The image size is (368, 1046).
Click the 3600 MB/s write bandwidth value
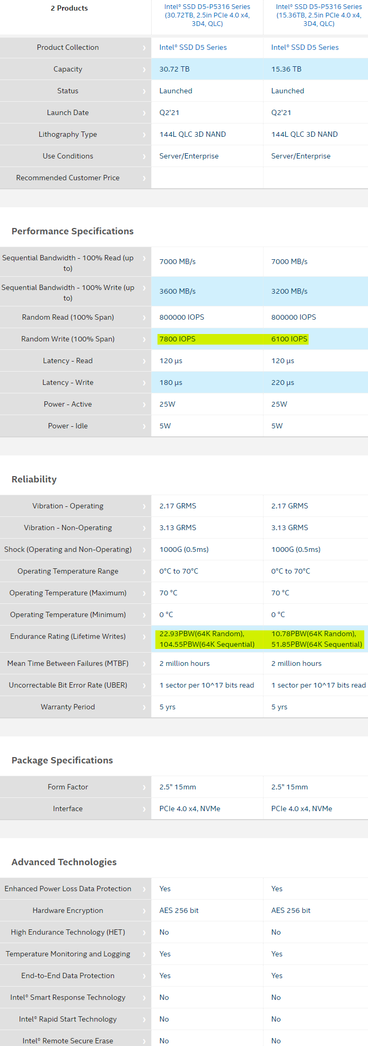click(178, 291)
